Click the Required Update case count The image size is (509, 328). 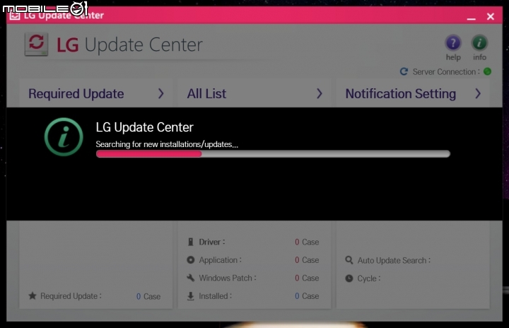pyautogui.click(x=148, y=296)
